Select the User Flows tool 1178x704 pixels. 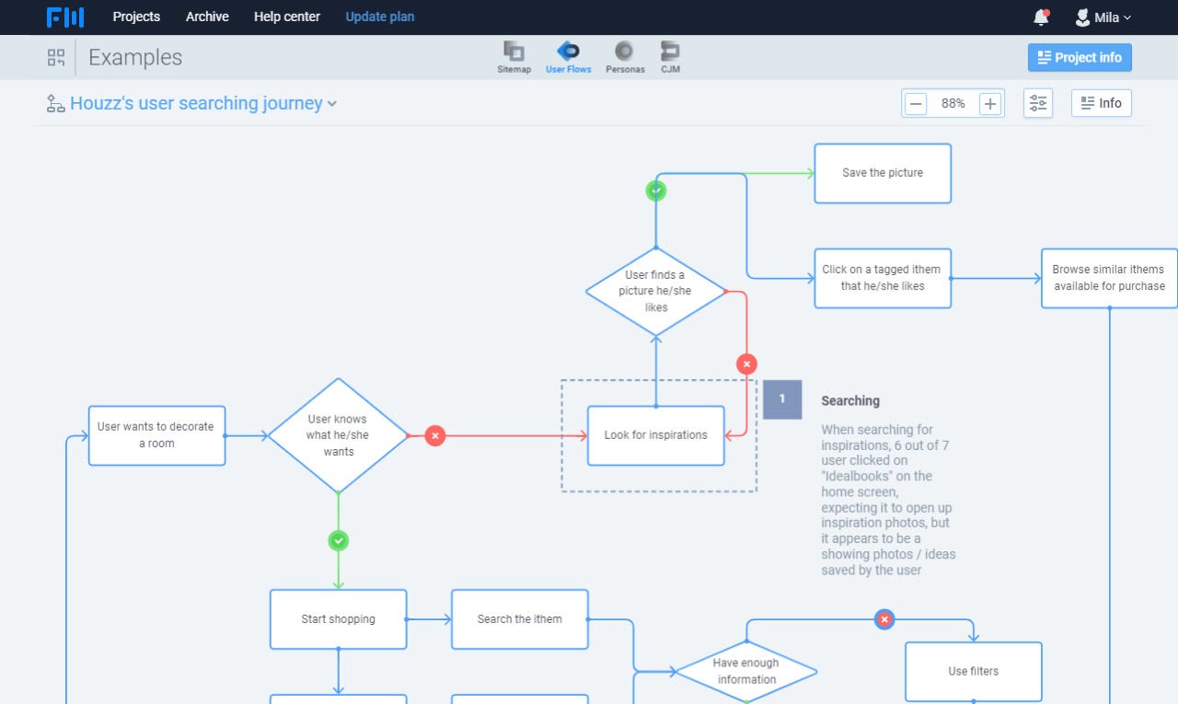568,55
